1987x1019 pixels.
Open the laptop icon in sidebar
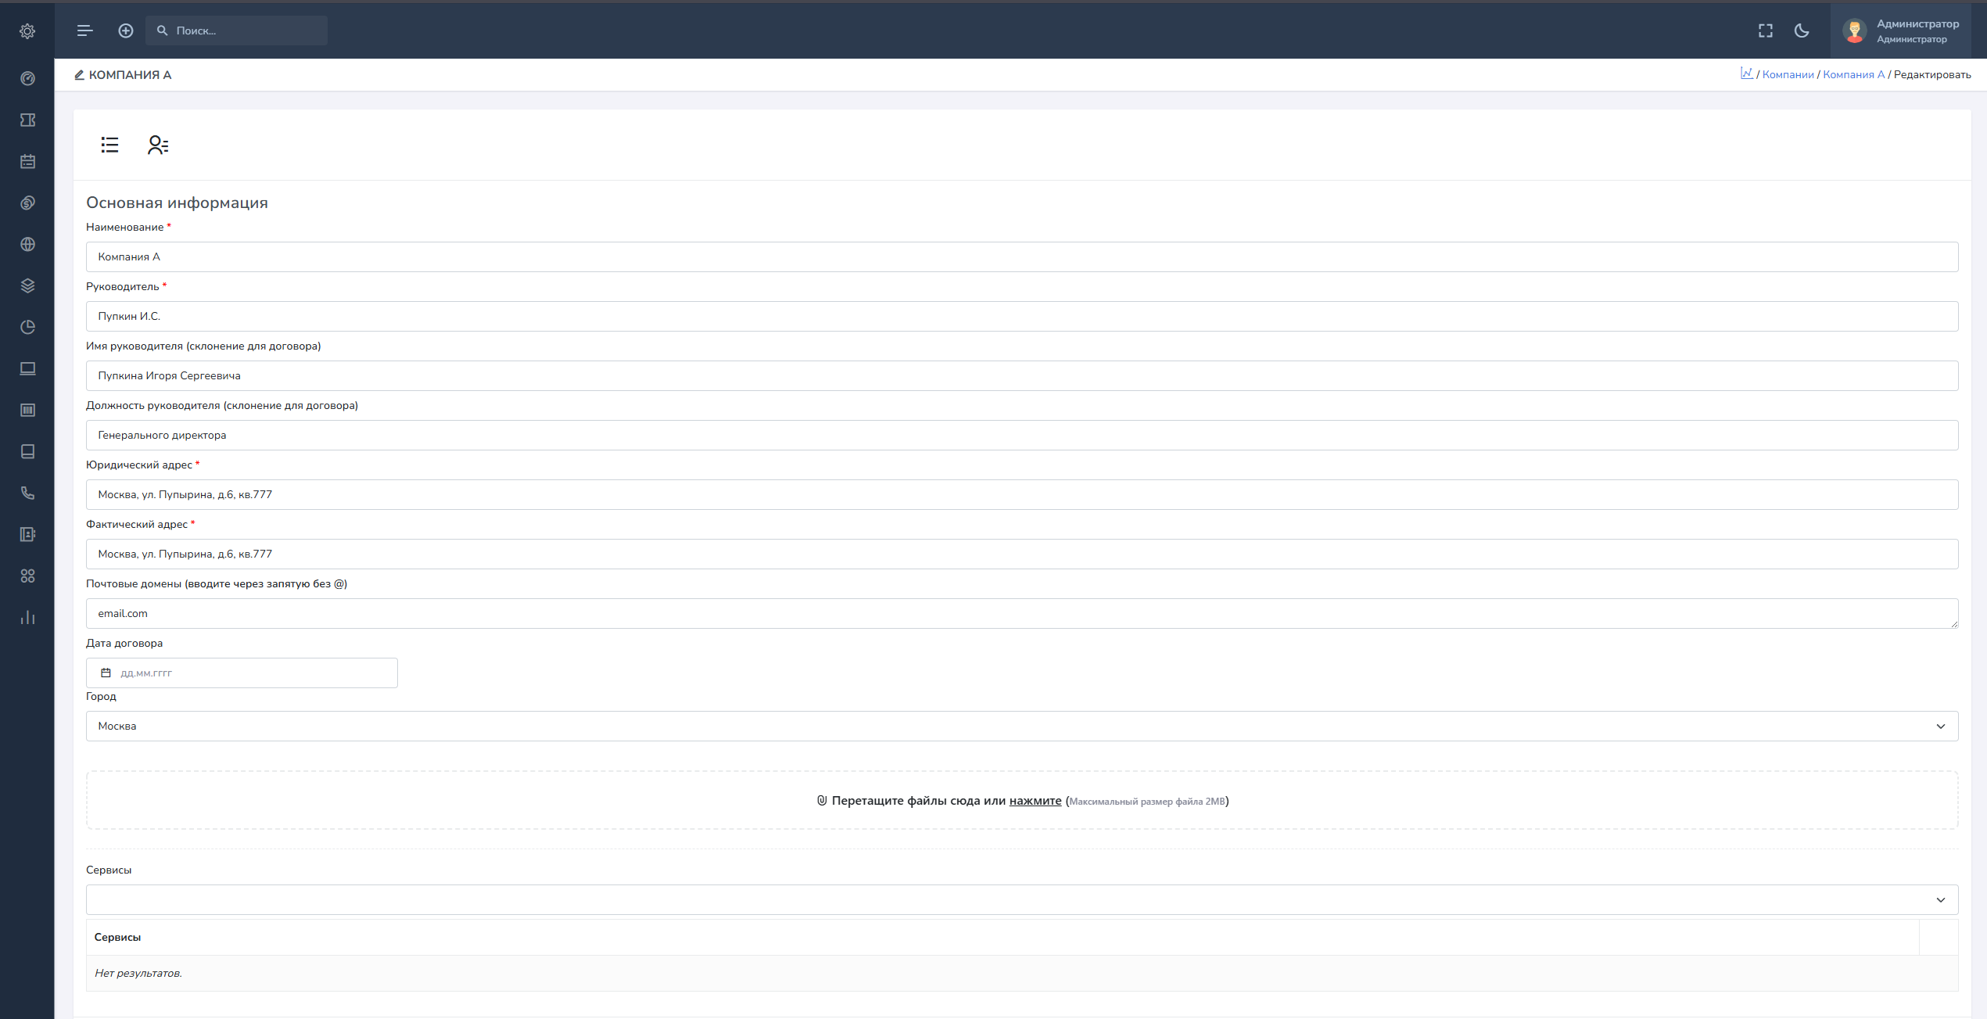coord(27,368)
